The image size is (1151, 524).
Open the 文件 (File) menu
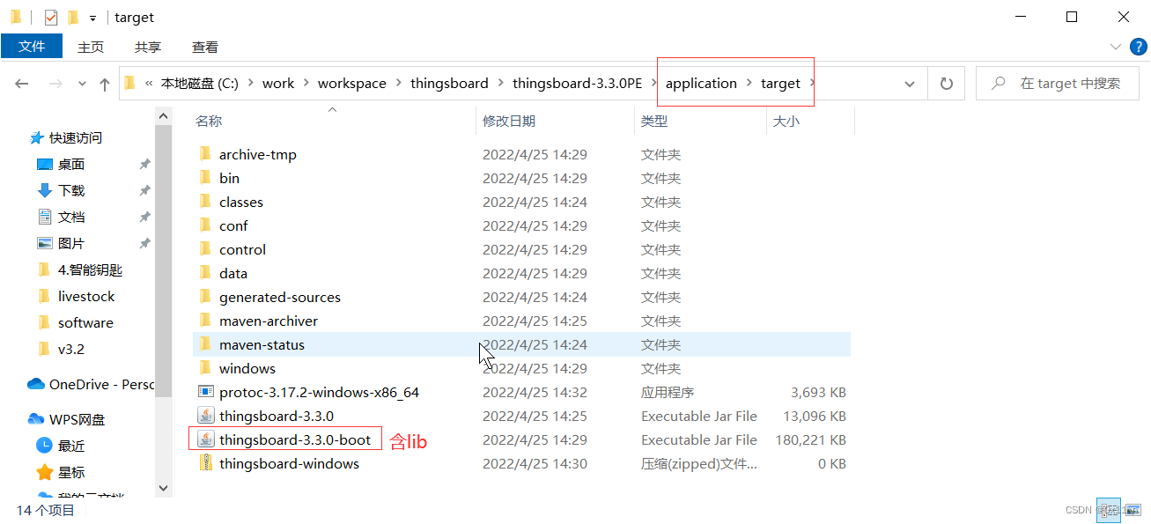32,47
